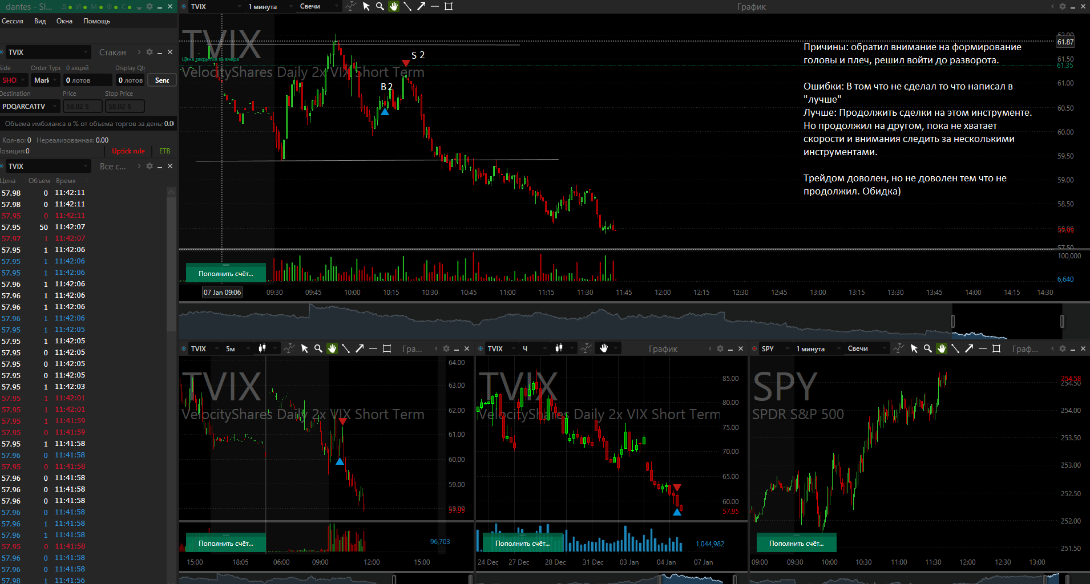Click 'Пополнить счёт...' button on the SPY chart
The image size is (1090, 584).
click(x=796, y=544)
